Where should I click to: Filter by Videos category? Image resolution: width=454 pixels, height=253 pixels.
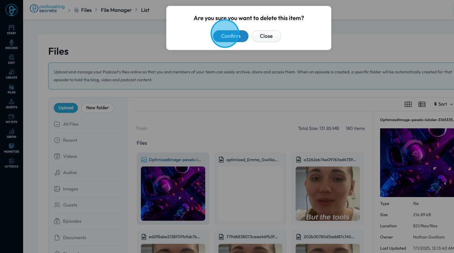88,156
